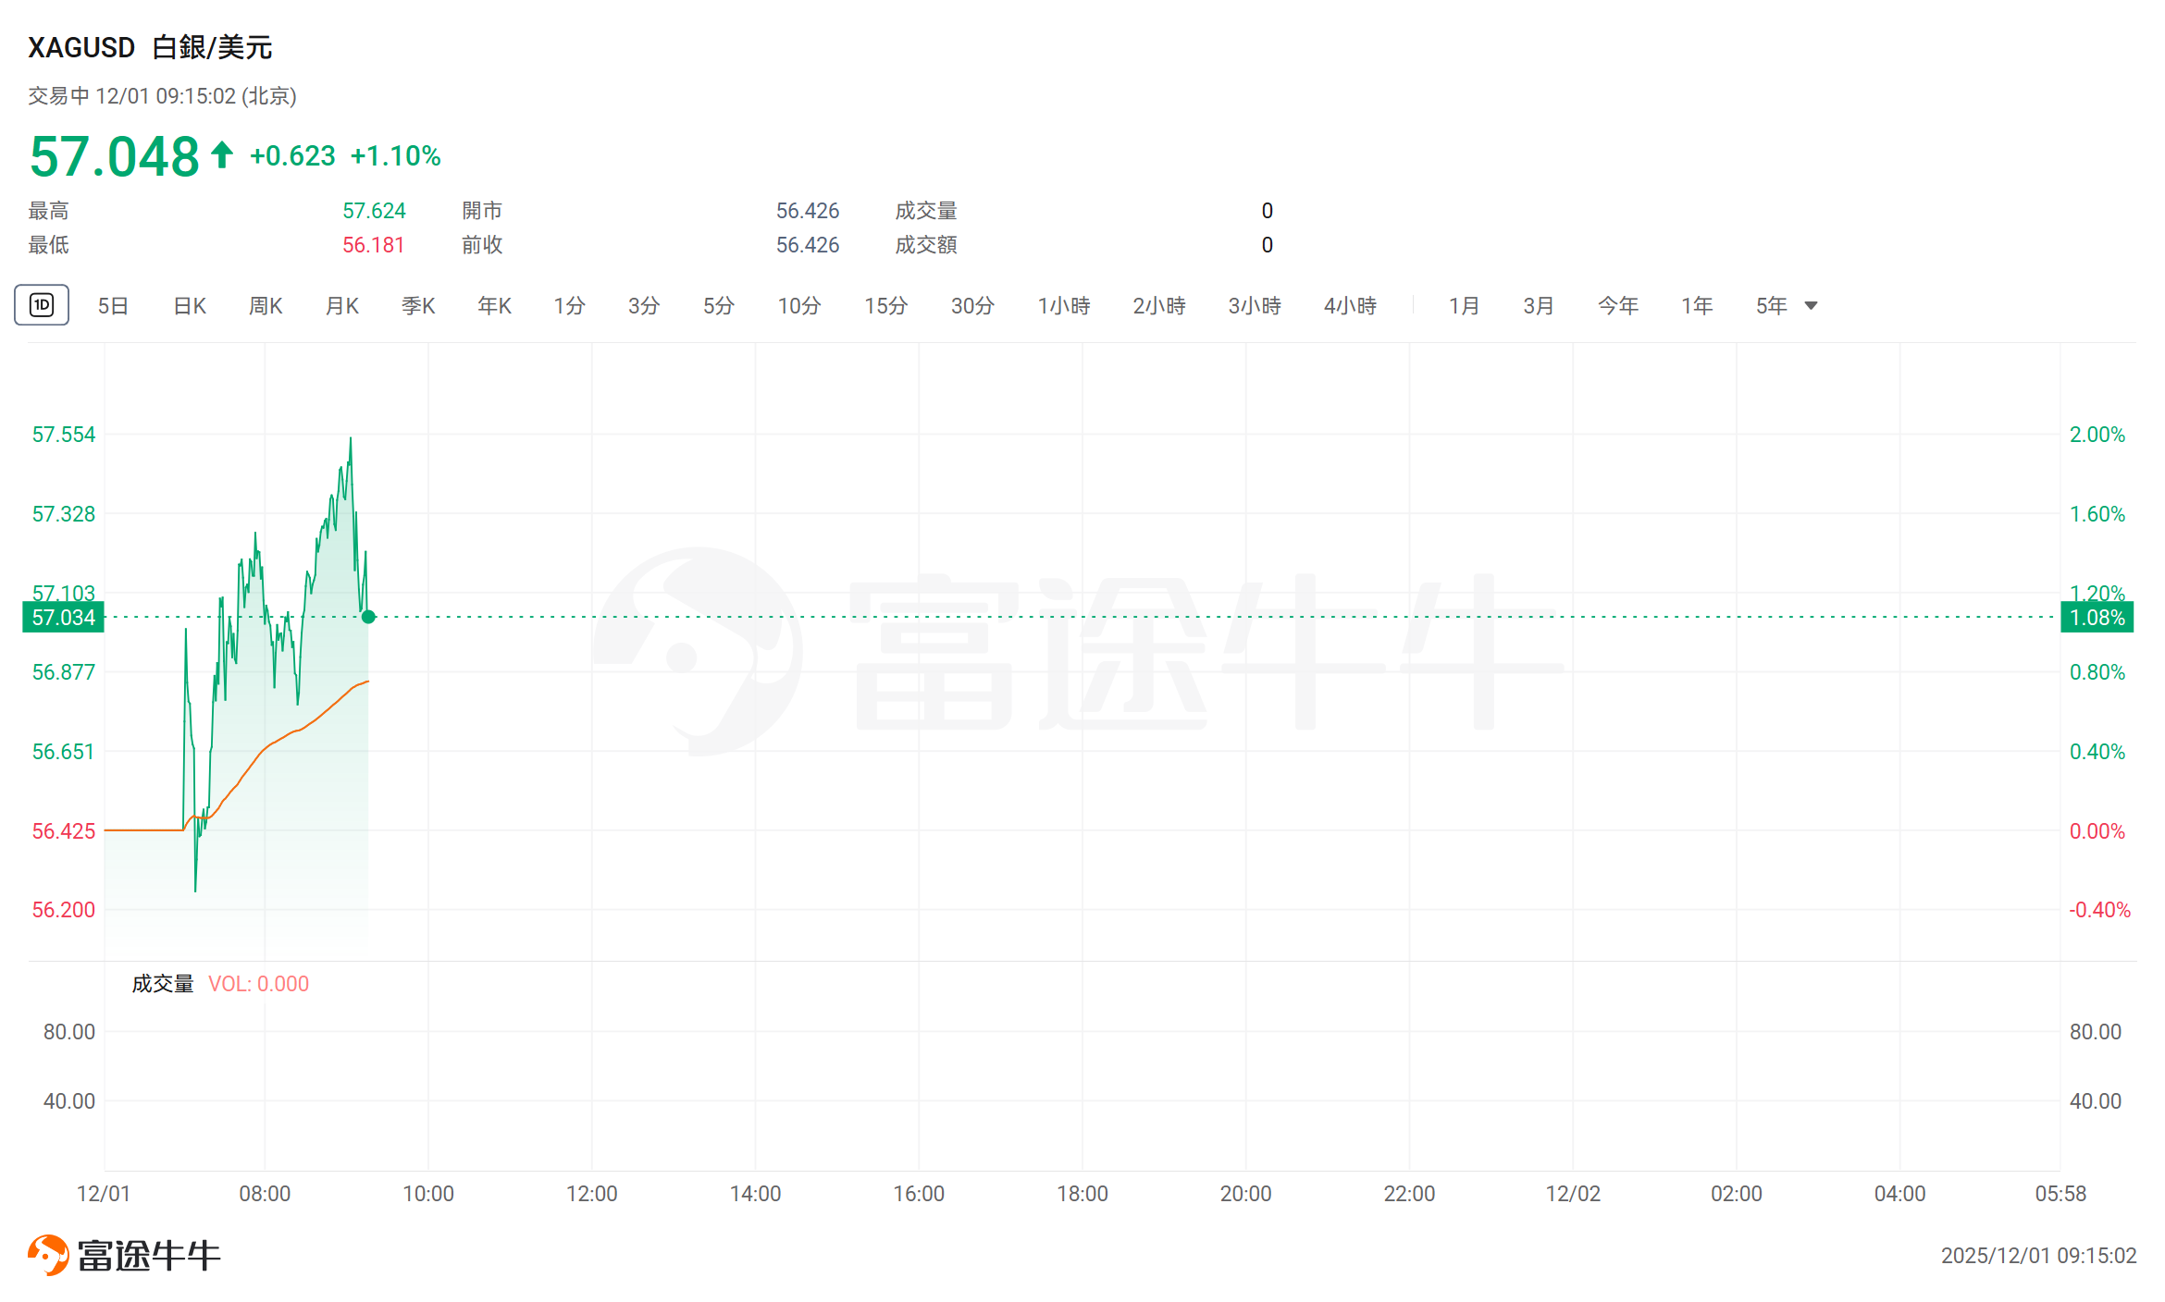Click the green current-price dot on the chart
This screenshot has width=2165, height=1302.
[368, 617]
